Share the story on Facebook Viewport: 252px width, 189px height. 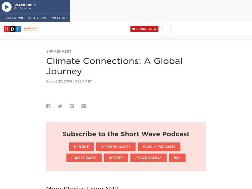pyautogui.click(x=49, y=106)
